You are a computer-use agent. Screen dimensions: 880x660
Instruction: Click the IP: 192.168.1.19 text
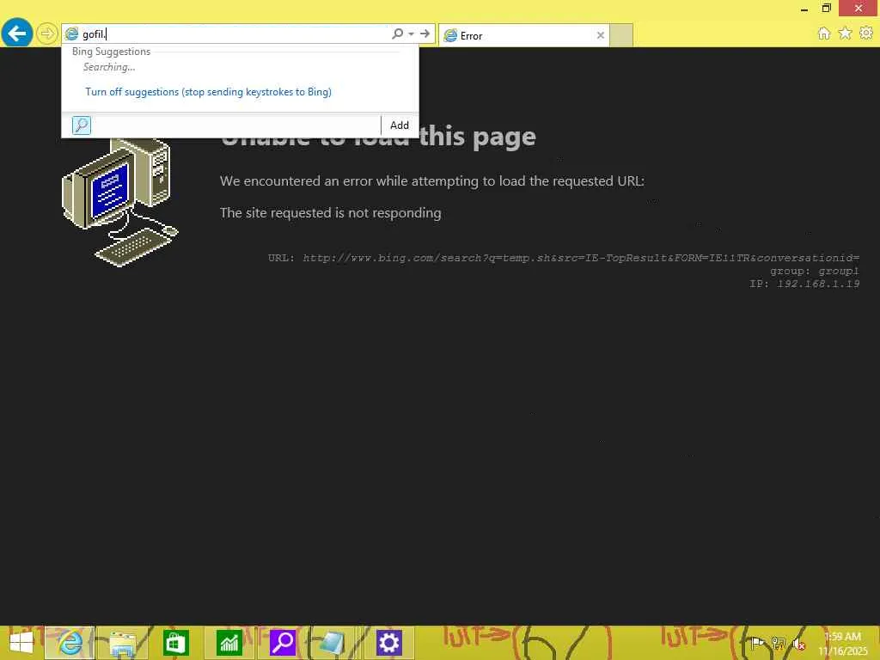coord(804,284)
